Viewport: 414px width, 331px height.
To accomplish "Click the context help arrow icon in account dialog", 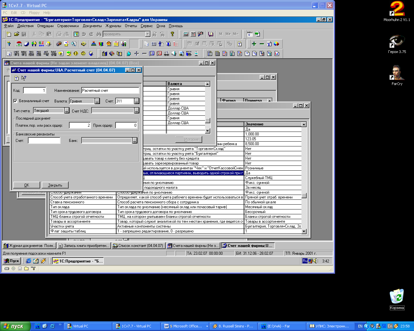I will click(24, 78).
